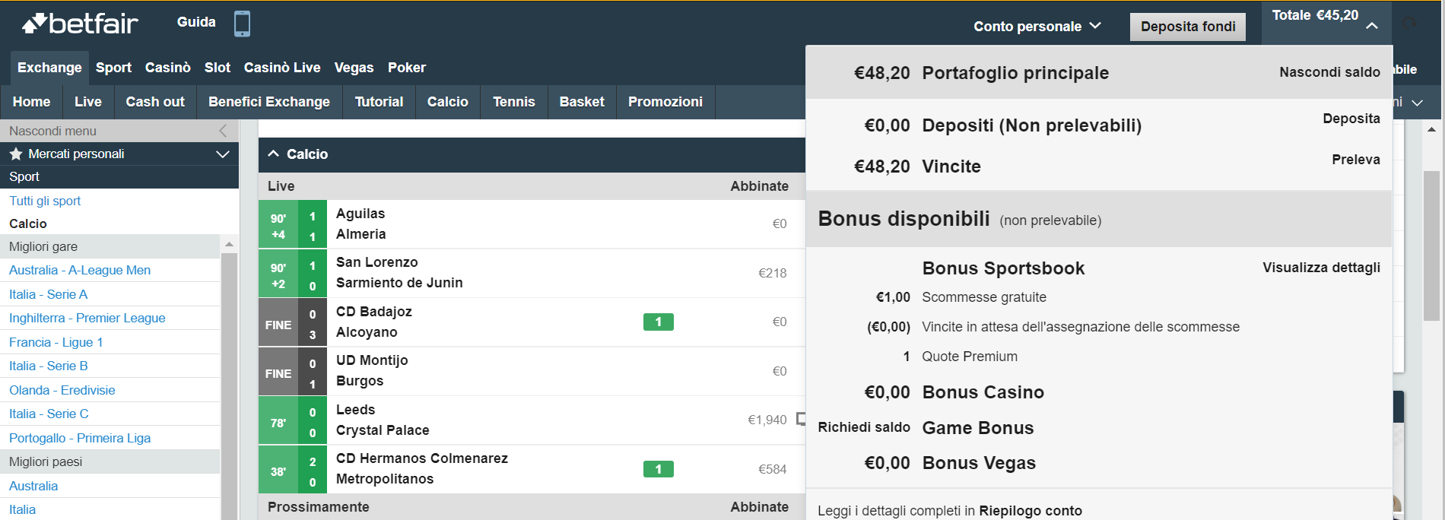The width and height of the screenshot is (1445, 520).
Task: Click the Deposita fondi button
Action: tap(1188, 27)
